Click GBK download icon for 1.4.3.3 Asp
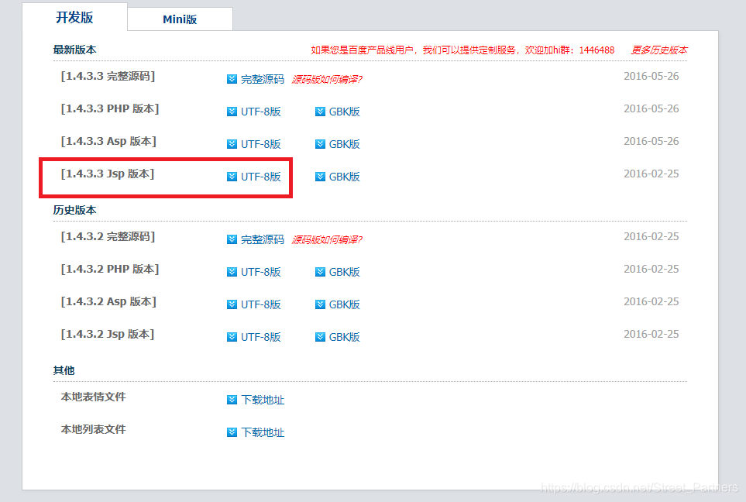Viewport: 746px width, 502px height. pos(320,143)
